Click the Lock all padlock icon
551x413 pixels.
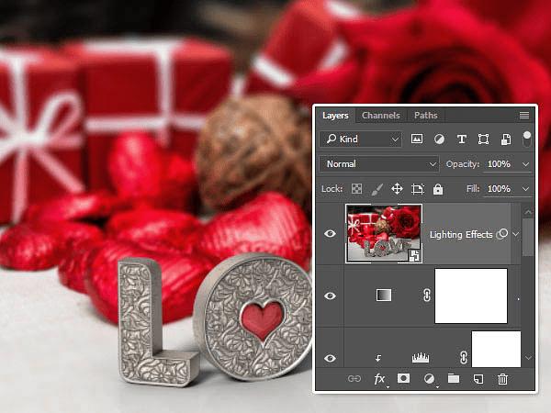438,189
